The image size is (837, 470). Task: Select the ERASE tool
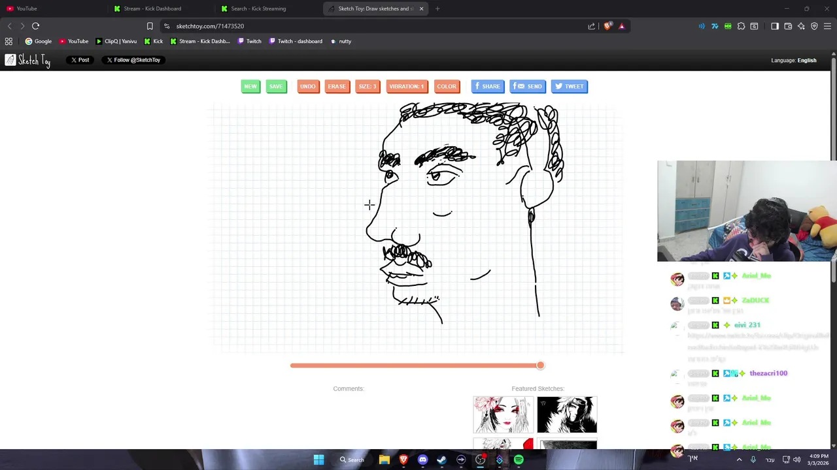337,86
